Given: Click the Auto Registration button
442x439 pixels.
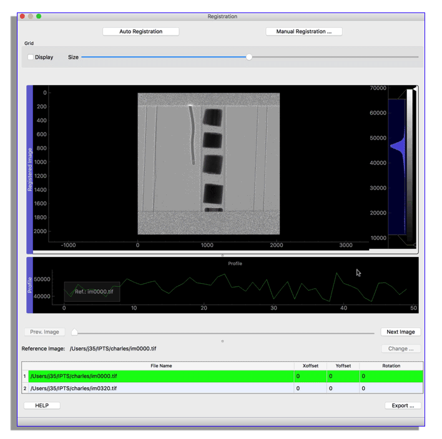Looking at the screenshot, I should point(140,32).
